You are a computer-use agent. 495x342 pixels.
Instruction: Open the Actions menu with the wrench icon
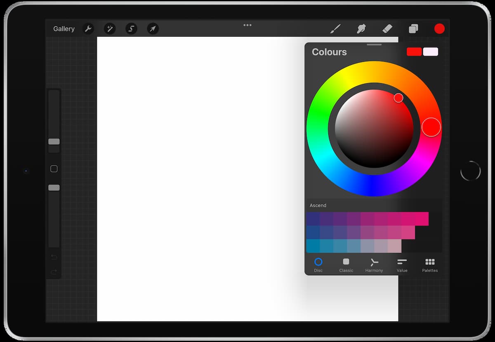pyautogui.click(x=88, y=28)
